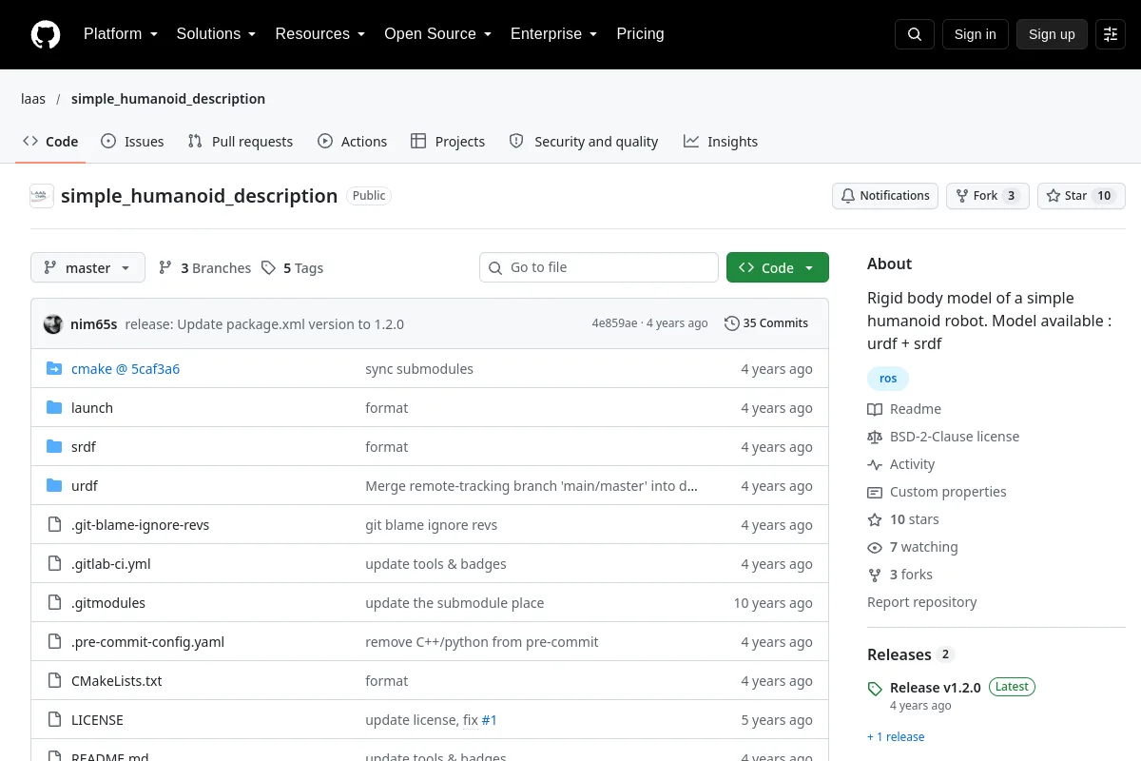Switch to the Projects tab
This screenshot has height=761, width=1141.
pyautogui.click(x=448, y=142)
